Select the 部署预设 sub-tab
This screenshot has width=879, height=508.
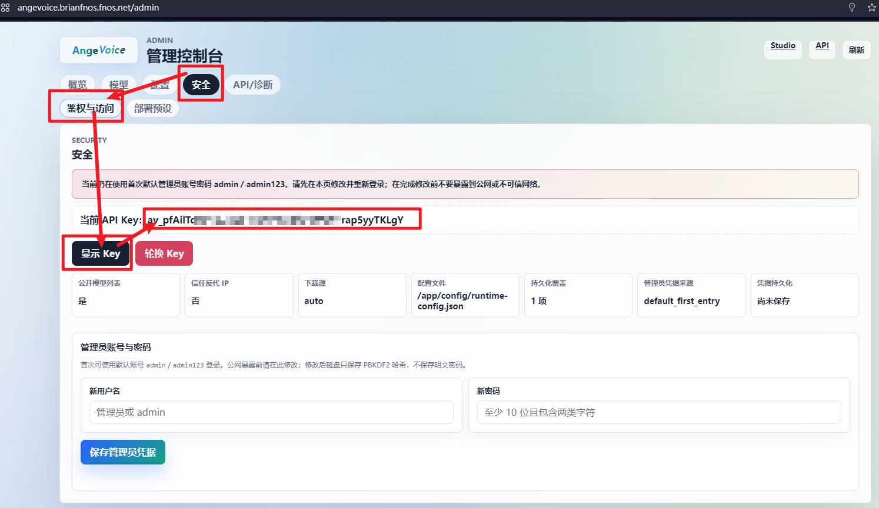point(153,108)
